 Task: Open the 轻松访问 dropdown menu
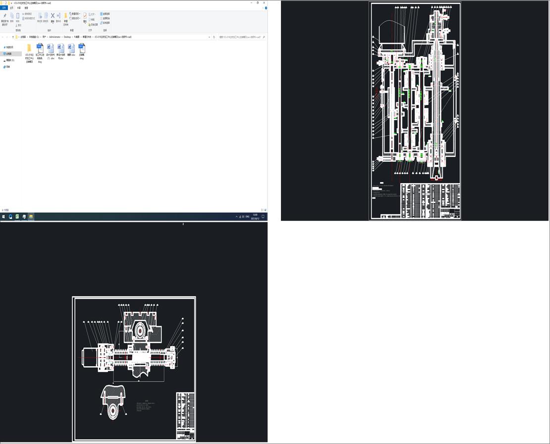click(x=80, y=18)
